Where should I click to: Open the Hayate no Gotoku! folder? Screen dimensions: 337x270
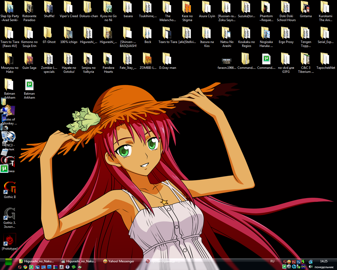(x=69, y=63)
